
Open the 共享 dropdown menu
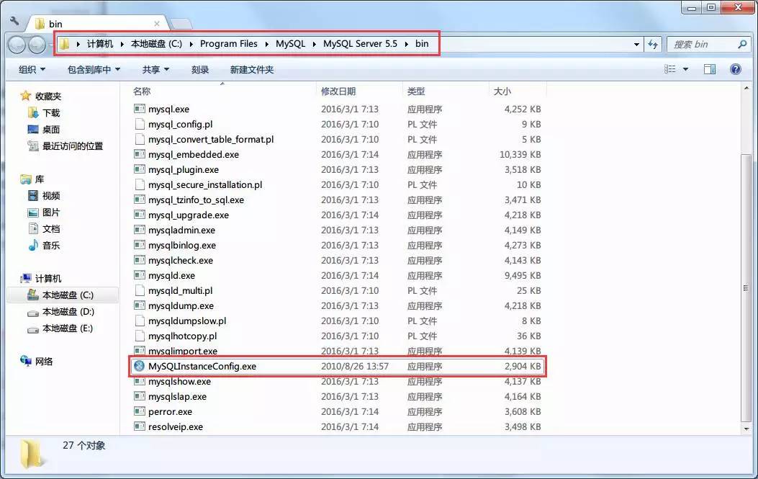point(155,70)
